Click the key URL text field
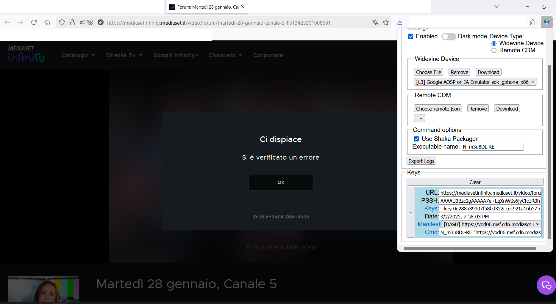556x304 pixels. click(490, 193)
